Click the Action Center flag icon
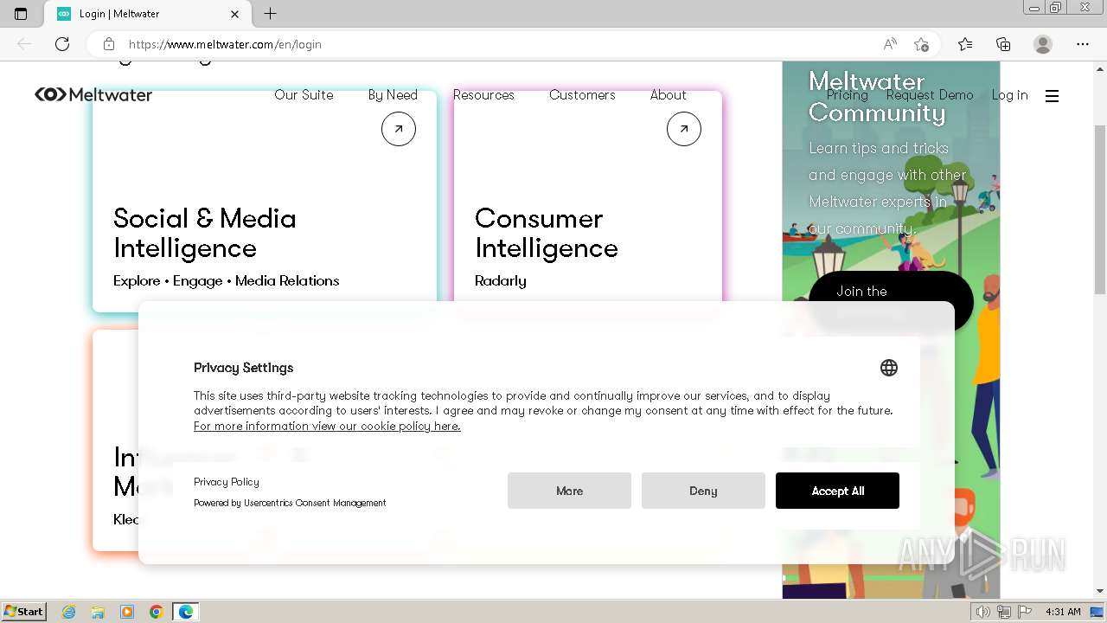1107x623 pixels. click(1025, 612)
